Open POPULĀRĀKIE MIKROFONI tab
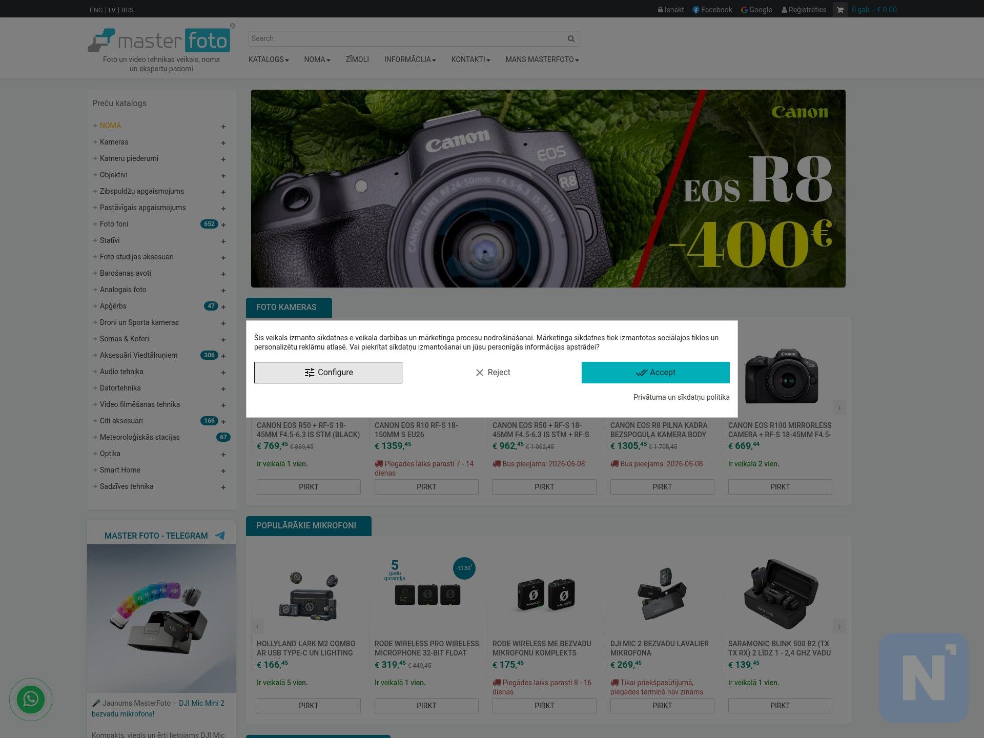Image resolution: width=984 pixels, height=738 pixels. click(x=309, y=526)
